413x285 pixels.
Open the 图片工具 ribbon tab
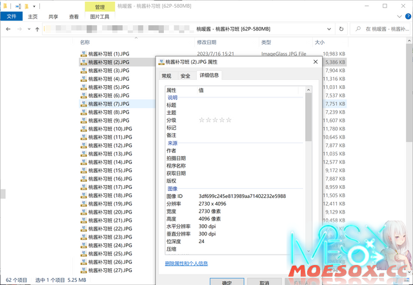99,17
